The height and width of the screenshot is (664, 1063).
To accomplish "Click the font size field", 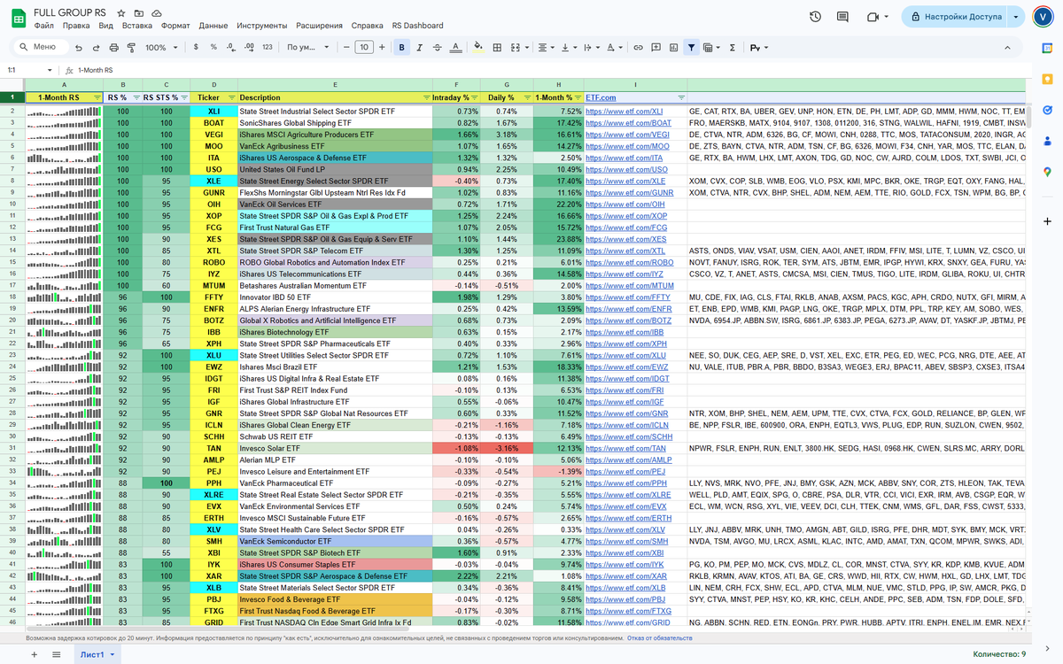I will (x=363, y=48).
